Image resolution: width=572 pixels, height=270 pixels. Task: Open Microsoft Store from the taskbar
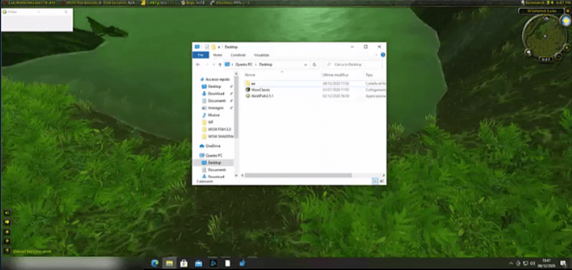[x=184, y=263]
